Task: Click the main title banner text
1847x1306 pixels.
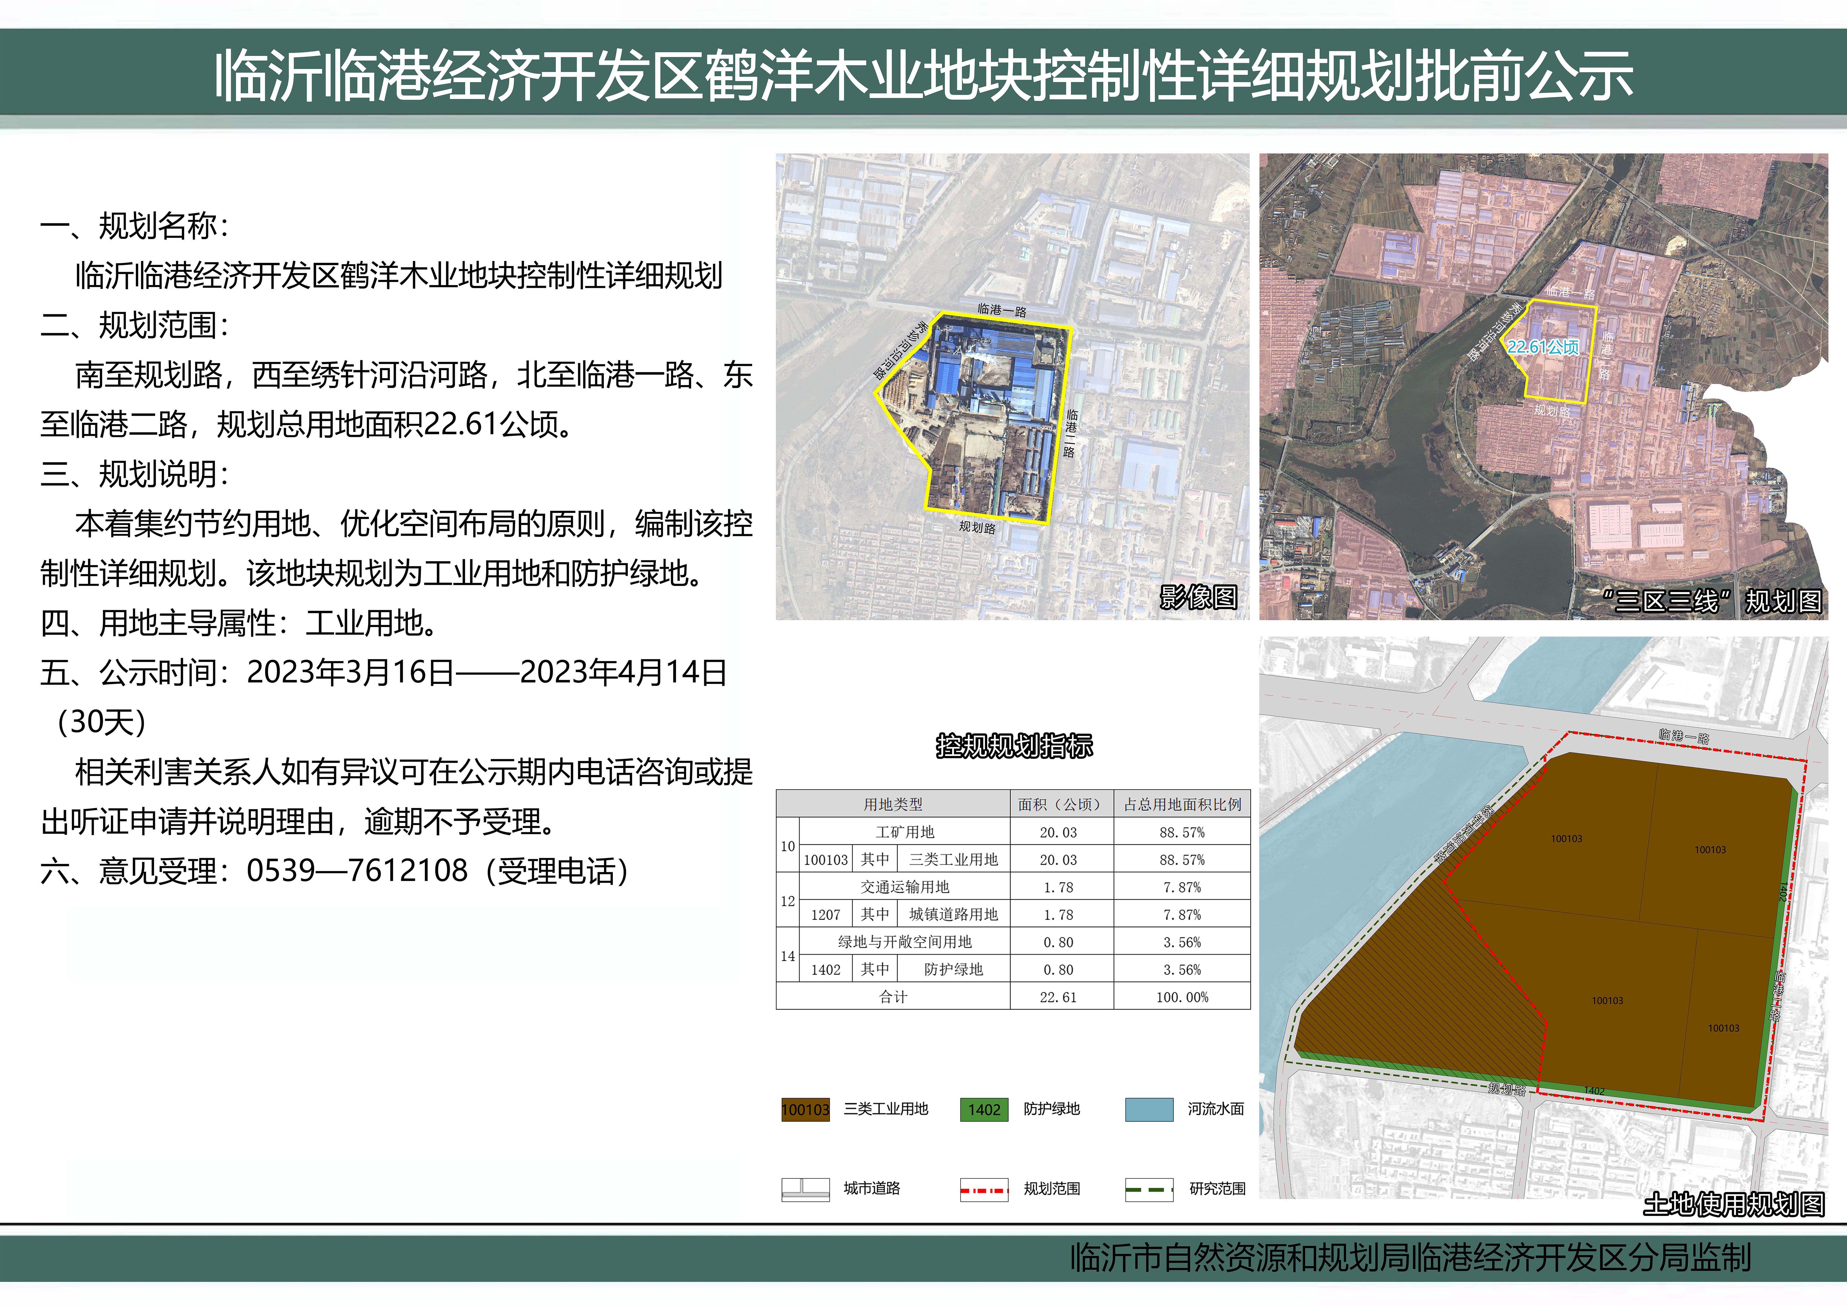Action: [x=924, y=76]
